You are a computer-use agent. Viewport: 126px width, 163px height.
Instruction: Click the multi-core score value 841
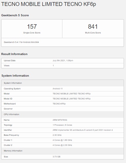(x=93, y=27)
